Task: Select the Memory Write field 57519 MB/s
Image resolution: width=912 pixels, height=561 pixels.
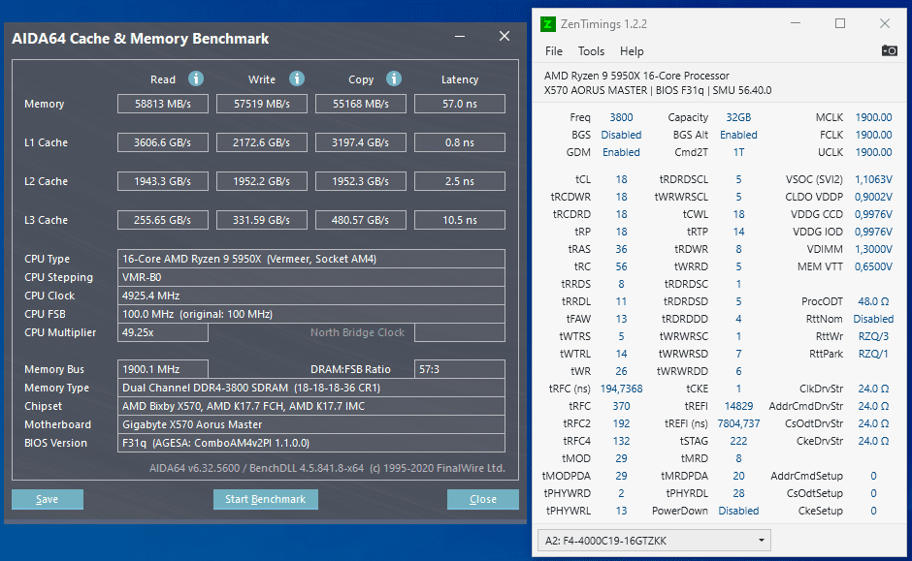Action: (x=262, y=104)
